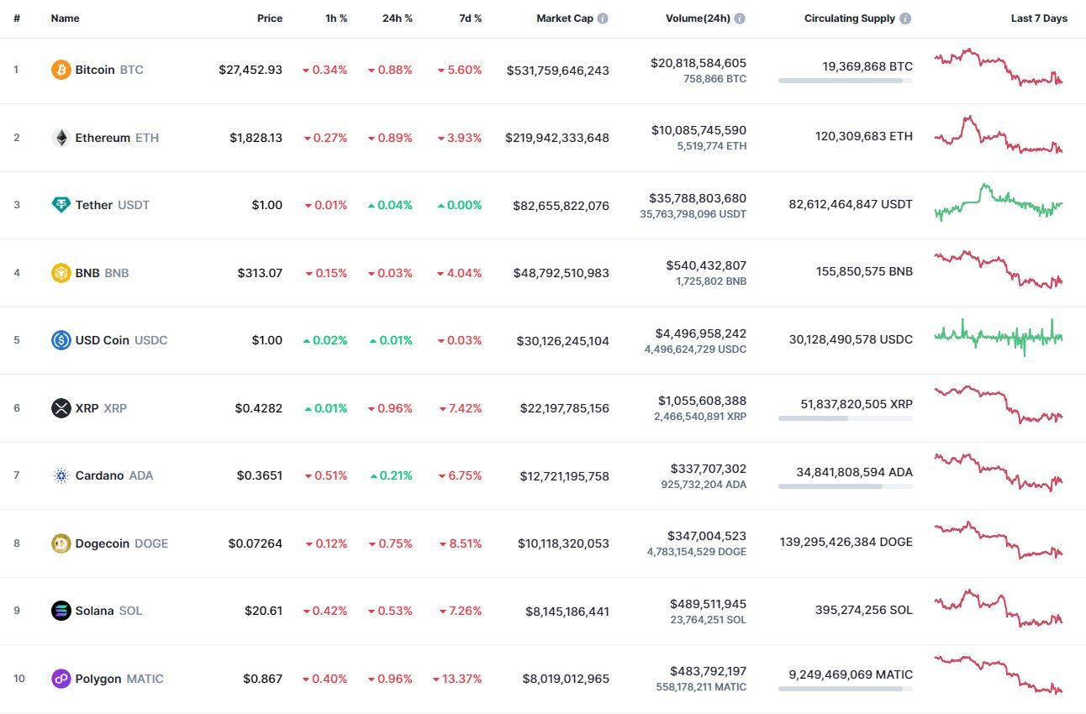Viewport: 1086px width, 714px height.
Task: Click the Polygon MATIC logo icon
Action: tap(61, 679)
